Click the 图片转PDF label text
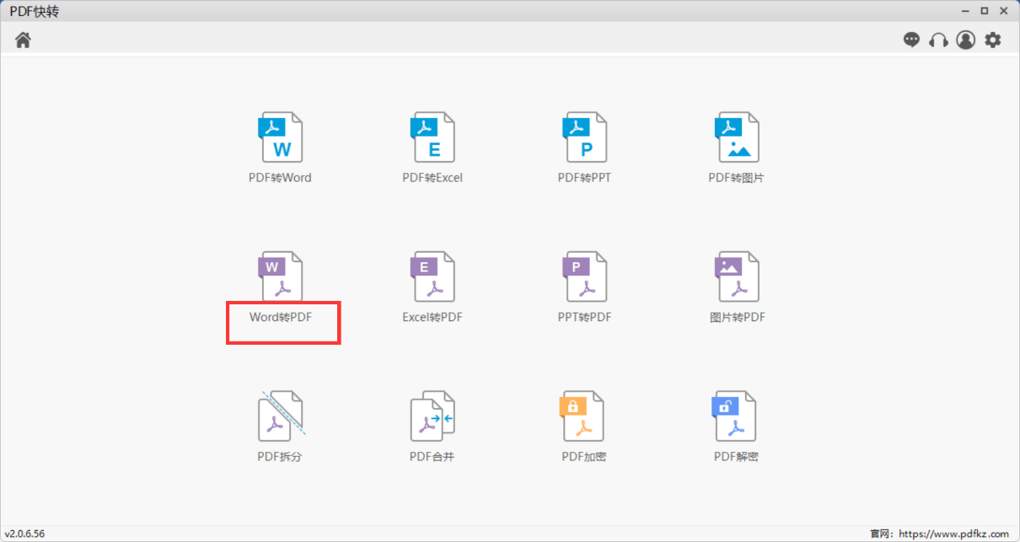The height and width of the screenshot is (542, 1020). (738, 317)
